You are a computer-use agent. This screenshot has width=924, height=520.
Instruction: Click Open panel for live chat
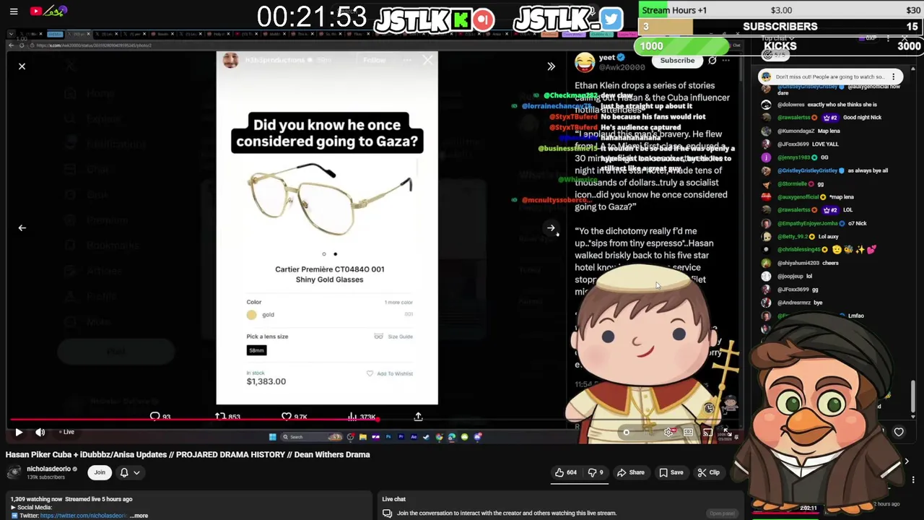(x=722, y=513)
